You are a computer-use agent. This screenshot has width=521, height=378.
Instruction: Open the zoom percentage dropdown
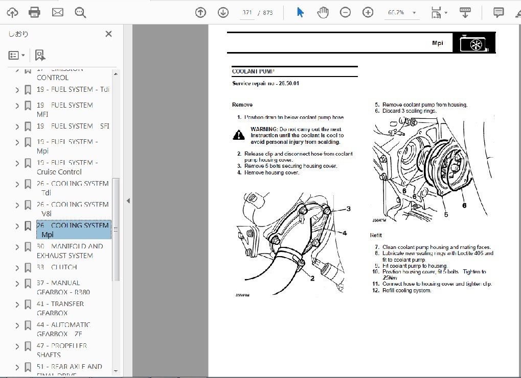(414, 13)
